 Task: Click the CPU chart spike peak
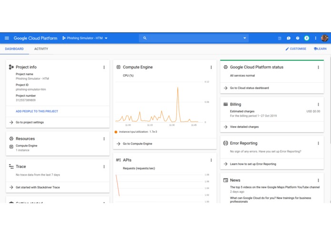click(x=178, y=88)
